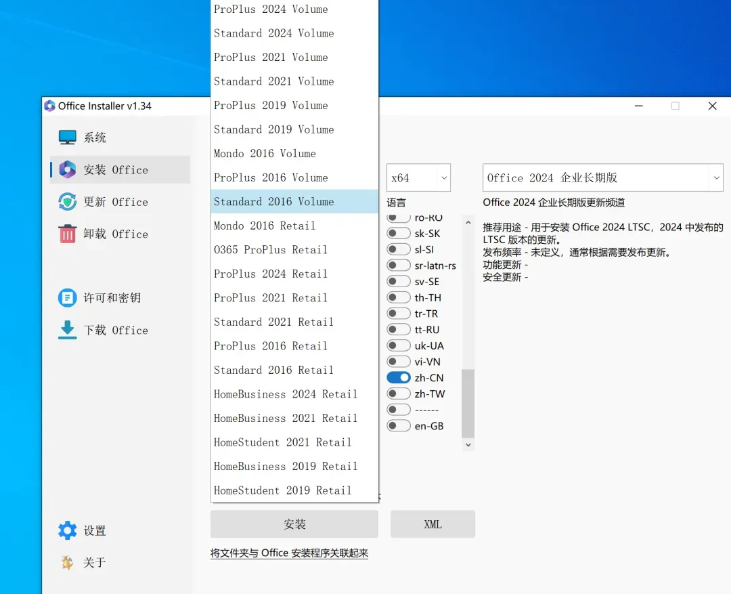
Task: Click the 许可和密钥 document icon
Action: click(x=68, y=298)
